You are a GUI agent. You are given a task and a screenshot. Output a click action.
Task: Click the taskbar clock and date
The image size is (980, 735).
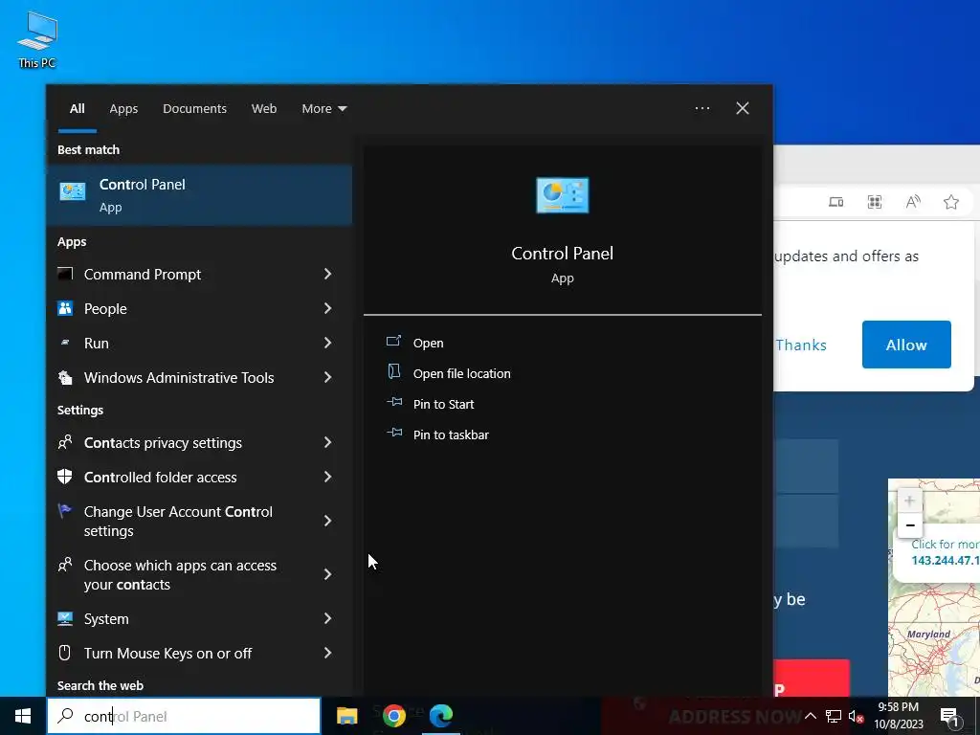[899, 716]
